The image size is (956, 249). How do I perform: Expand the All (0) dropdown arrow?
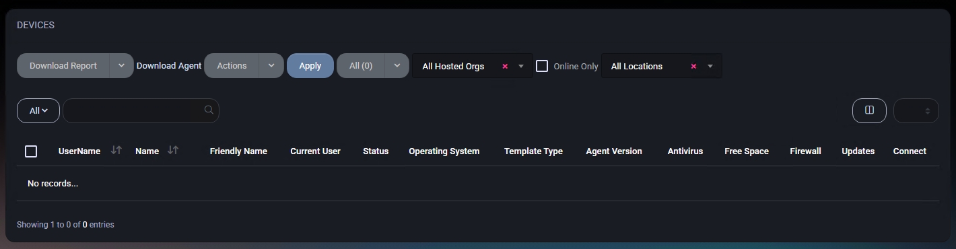tap(397, 66)
